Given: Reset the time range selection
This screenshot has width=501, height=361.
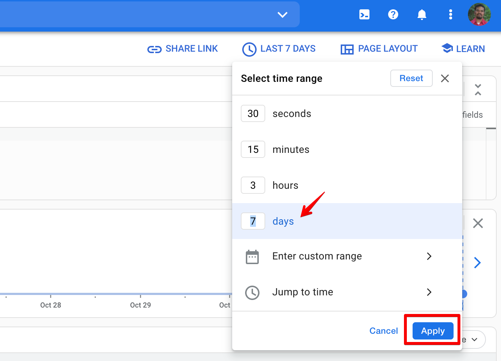Looking at the screenshot, I should (411, 78).
